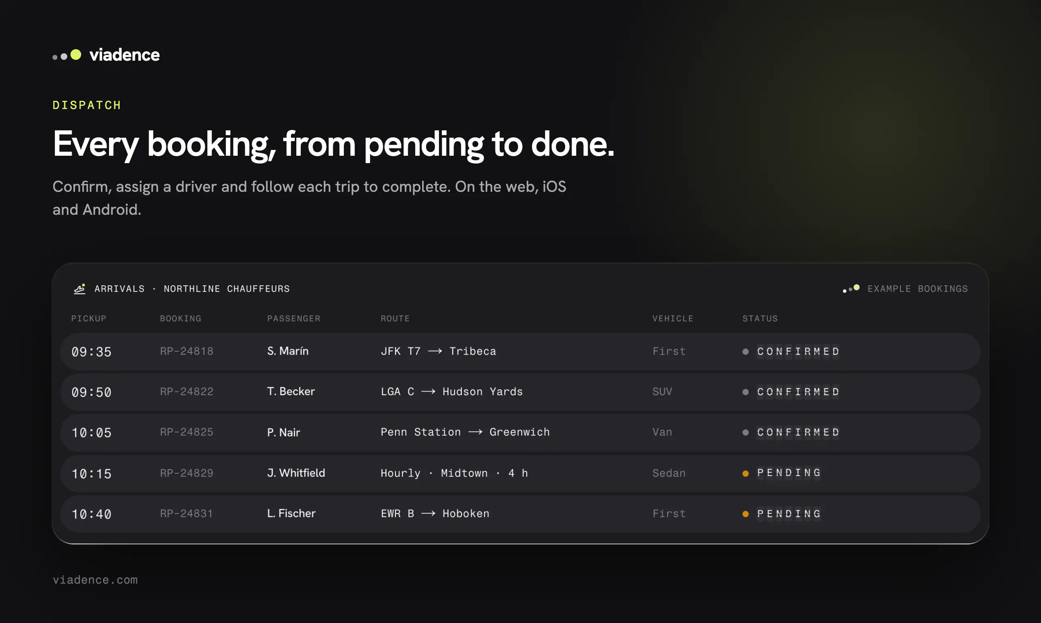
Task: Click the viadence wordmark
Action: point(125,55)
